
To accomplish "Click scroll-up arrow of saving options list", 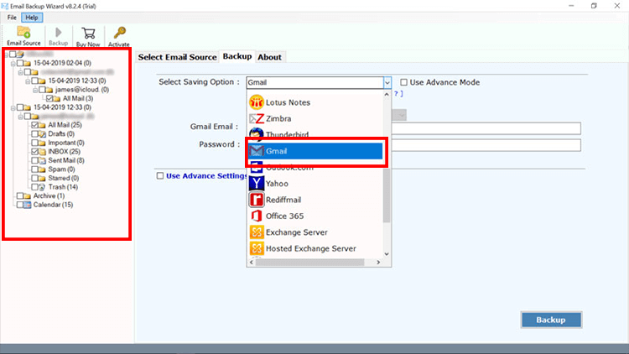I will coord(387,94).
